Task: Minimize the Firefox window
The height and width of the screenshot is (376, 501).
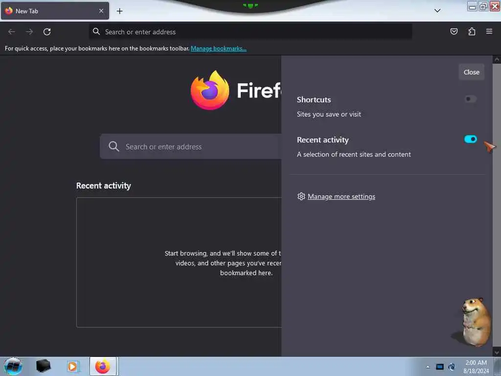Action: (x=472, y=6)
